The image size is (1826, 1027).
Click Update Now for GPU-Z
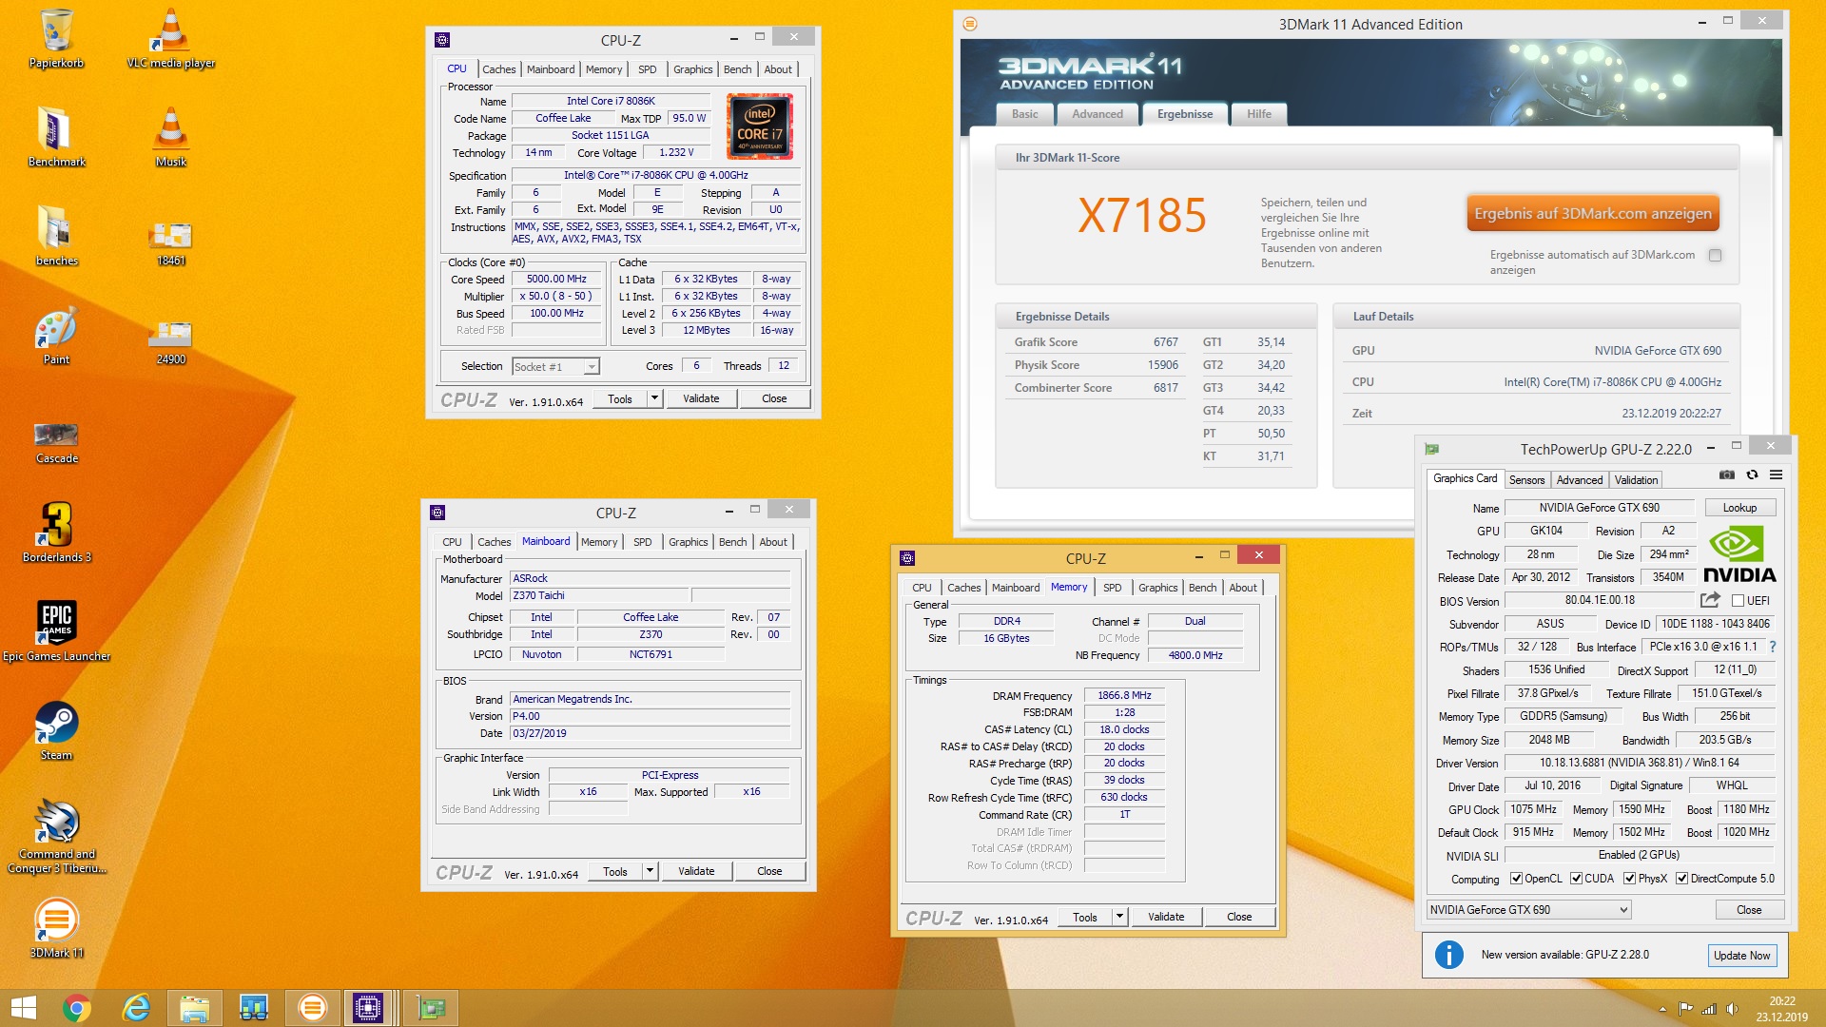(x=1740, y=955)
